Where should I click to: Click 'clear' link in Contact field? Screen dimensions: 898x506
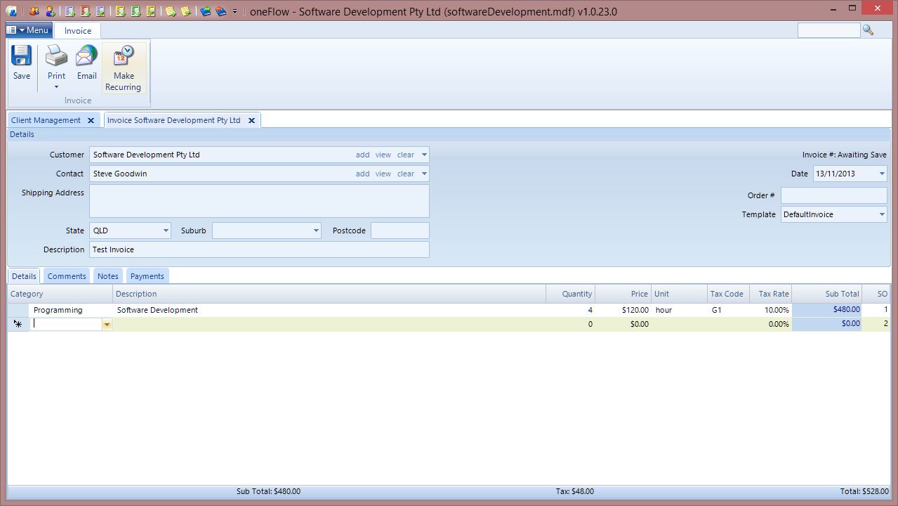(406, 174)
